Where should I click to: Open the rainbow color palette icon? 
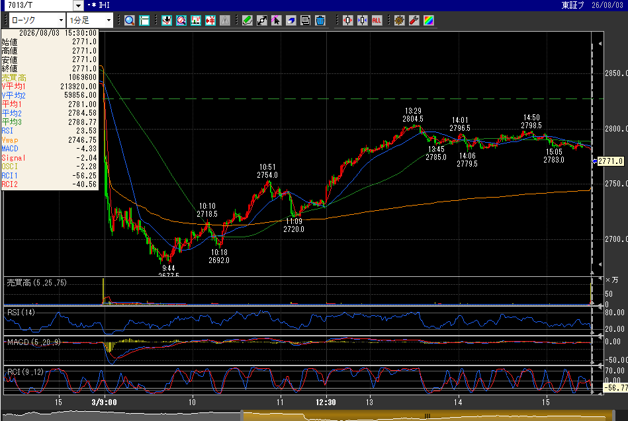click(429, 20)
